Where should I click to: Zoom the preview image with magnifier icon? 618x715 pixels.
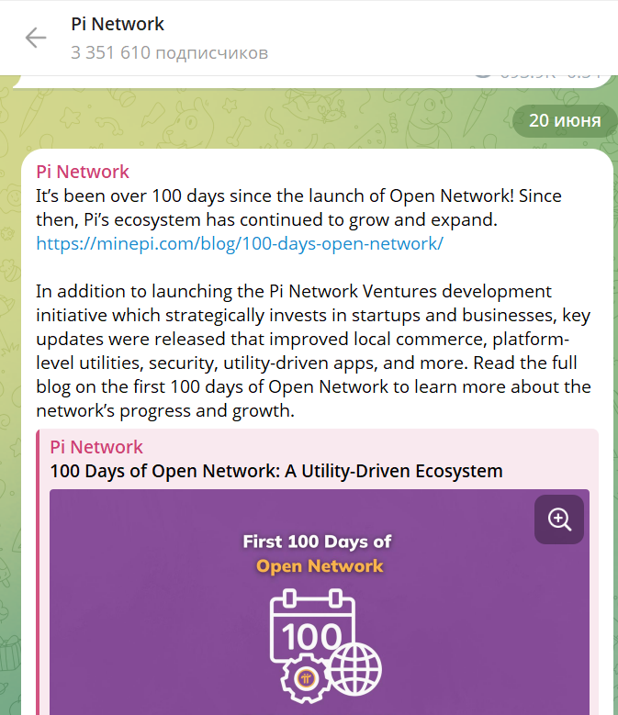click(558, 519)
